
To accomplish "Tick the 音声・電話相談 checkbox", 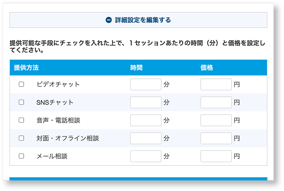I will 21,120.
